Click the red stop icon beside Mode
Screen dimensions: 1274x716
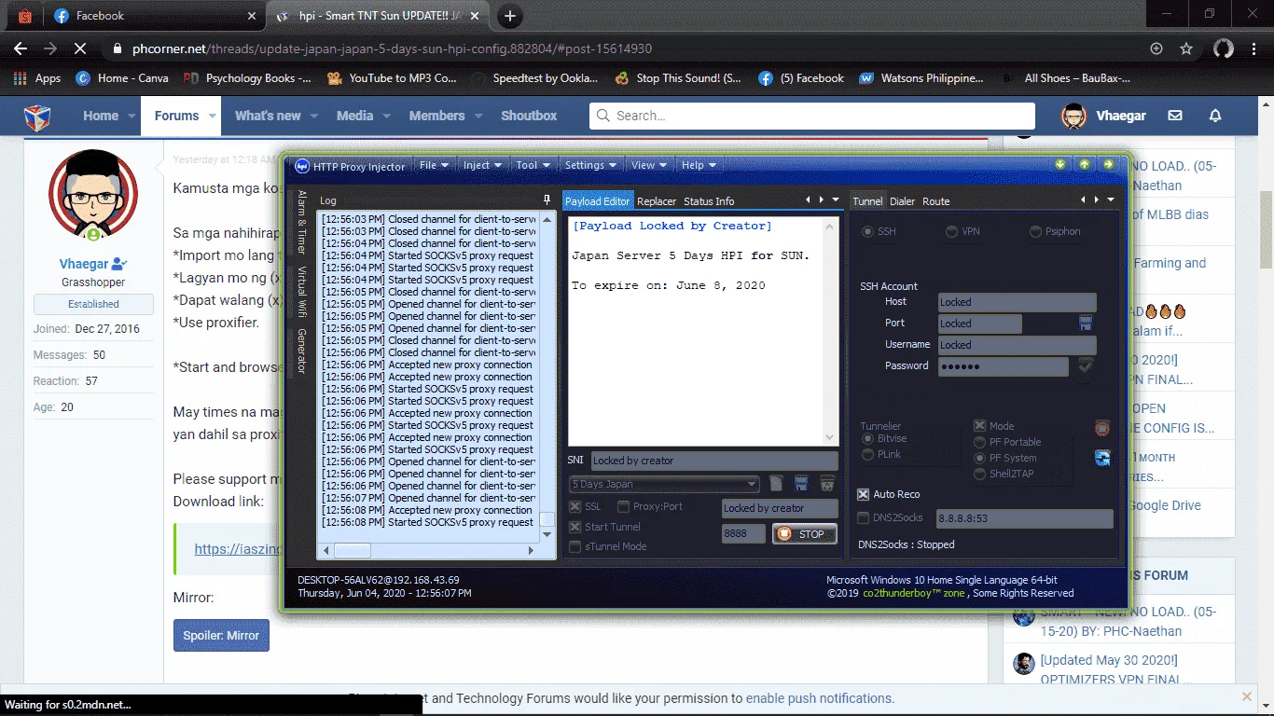(x=1102, y=428)
